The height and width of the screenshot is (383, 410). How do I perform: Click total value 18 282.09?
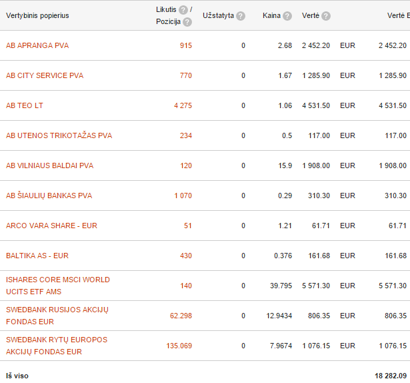[x=391, y=376]
